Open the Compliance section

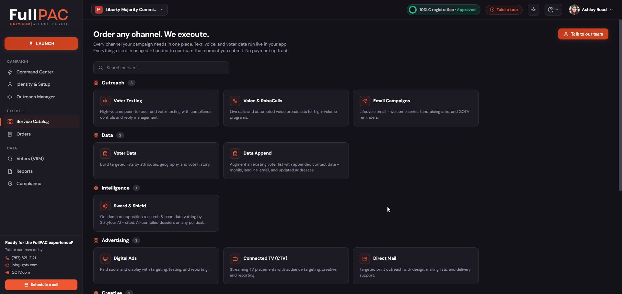click(41, 183)
